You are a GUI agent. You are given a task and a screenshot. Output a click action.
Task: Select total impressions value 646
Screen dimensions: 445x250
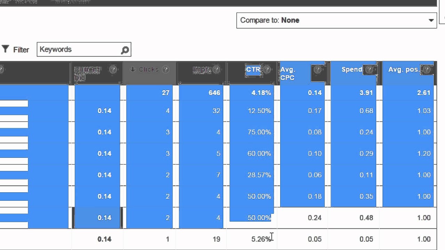215,93
